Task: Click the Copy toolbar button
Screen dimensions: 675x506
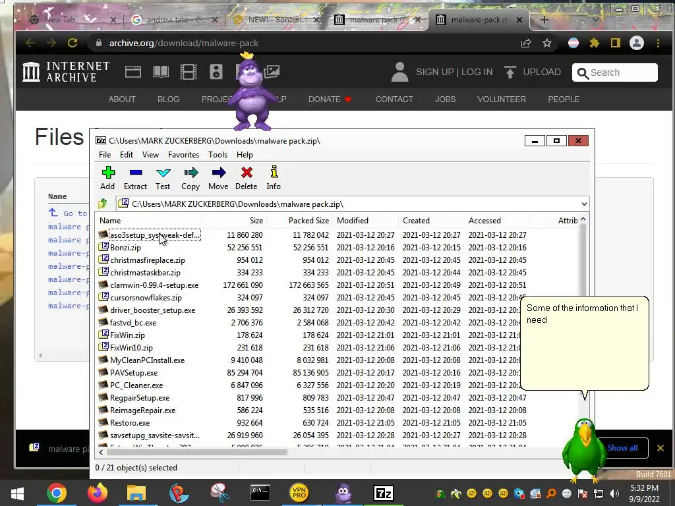Action: [x=191, y=178]
